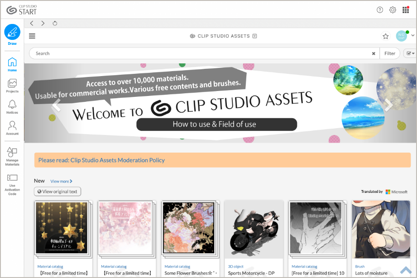The height and width of the screenshot is (278, 417).
Task: Open the Projects section
Action: [x=12, y=86]
